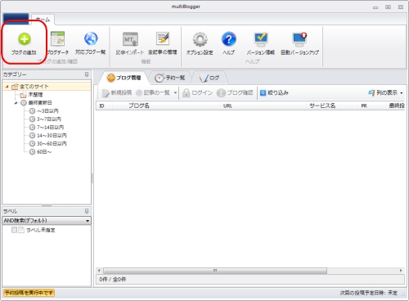This screenshot has height=301, width=409.
Task: Select 60日~ in the category tree
Action: (x=44, y=152)
